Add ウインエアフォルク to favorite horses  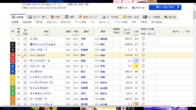(x=143, y=44)
